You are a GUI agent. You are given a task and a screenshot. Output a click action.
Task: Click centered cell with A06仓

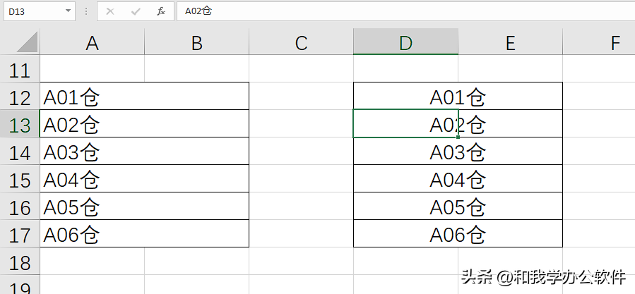[x=458, y=234]
